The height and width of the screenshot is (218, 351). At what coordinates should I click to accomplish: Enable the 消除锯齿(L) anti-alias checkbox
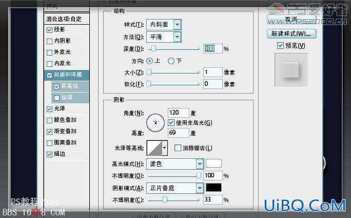[178, 148]
